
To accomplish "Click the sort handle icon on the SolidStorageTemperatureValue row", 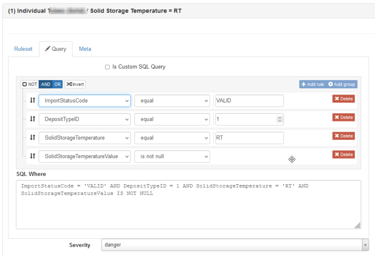I will pyautogui.click(x=33, y=156).
